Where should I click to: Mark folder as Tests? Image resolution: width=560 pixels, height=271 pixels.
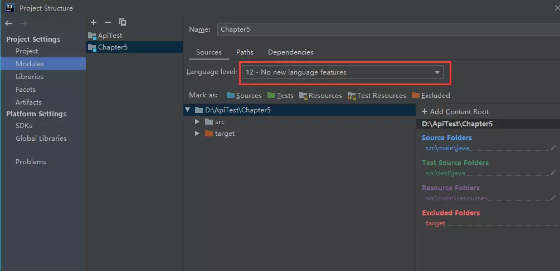point(280,96)
